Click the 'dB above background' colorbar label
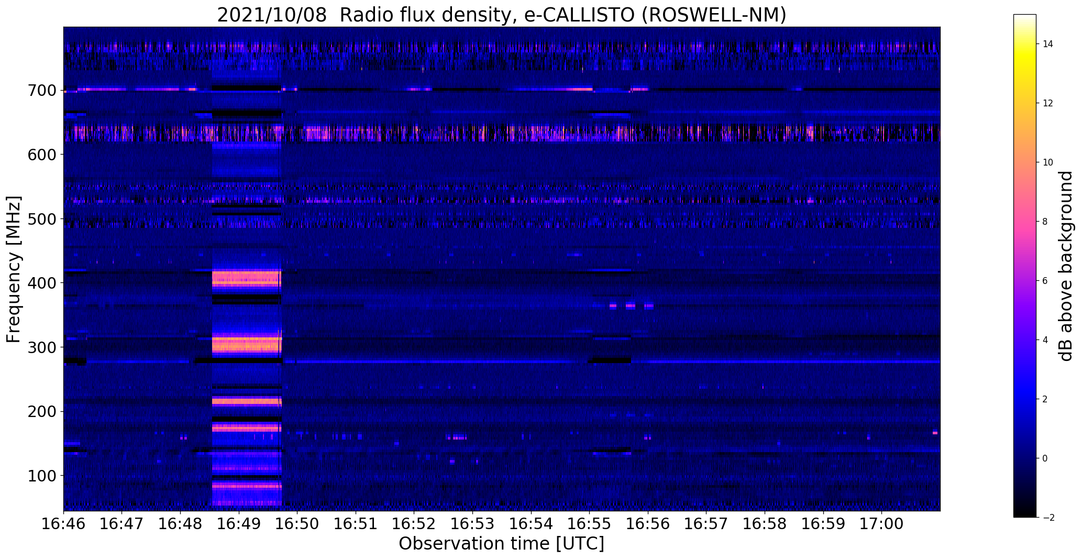The width and height of the screenshot is (1082, 559). point(1065,266)
